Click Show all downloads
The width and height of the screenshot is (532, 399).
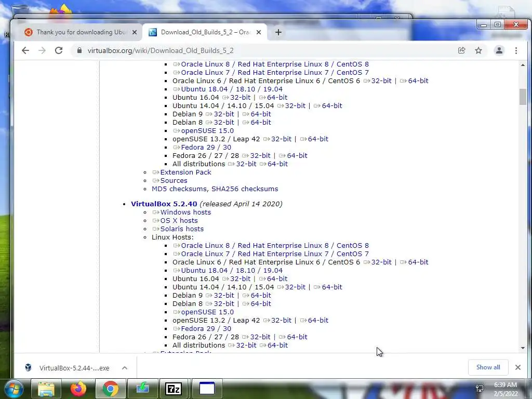pos(488,367)
